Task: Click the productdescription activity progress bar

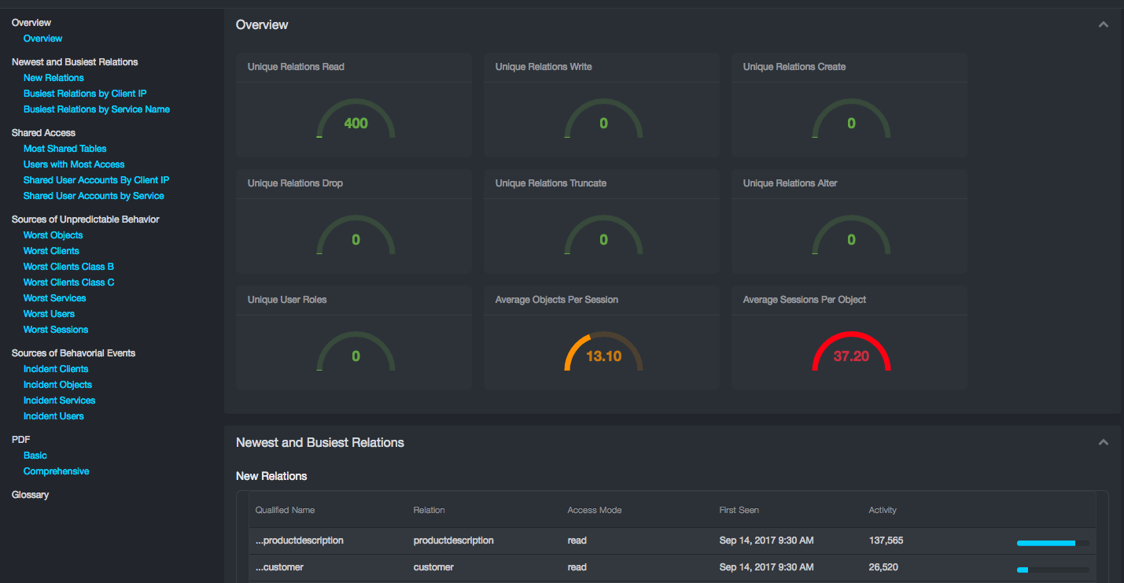Action: [x=1052, y=543]
